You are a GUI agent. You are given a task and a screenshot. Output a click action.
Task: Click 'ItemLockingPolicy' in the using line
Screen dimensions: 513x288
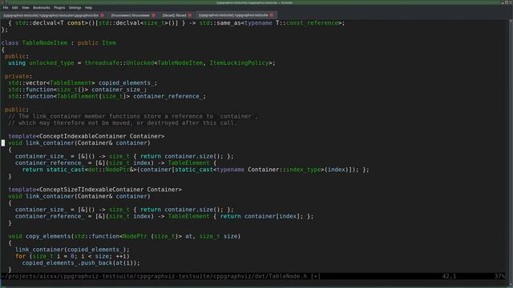point(239,63)
